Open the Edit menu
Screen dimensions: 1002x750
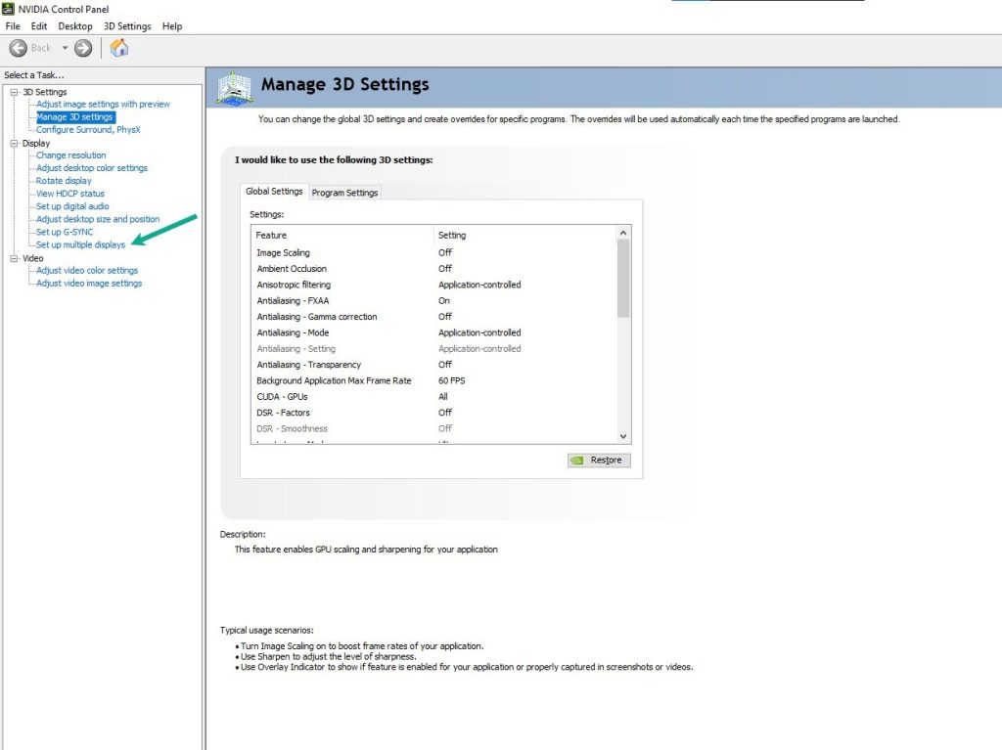(39, 26)
